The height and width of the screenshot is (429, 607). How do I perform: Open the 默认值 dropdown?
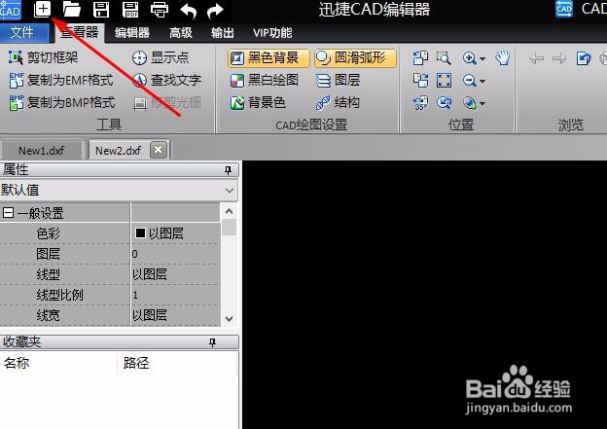(119, 190)
